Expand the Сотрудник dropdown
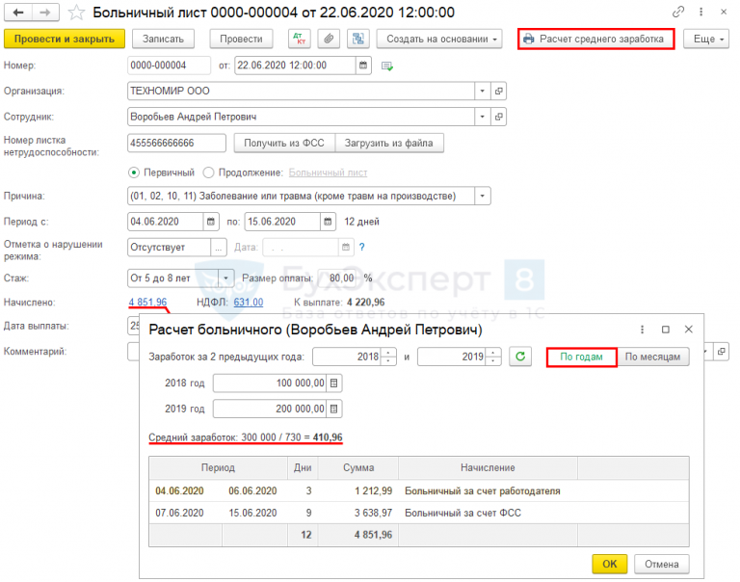The image size is (740, 582). click(482, 117)
